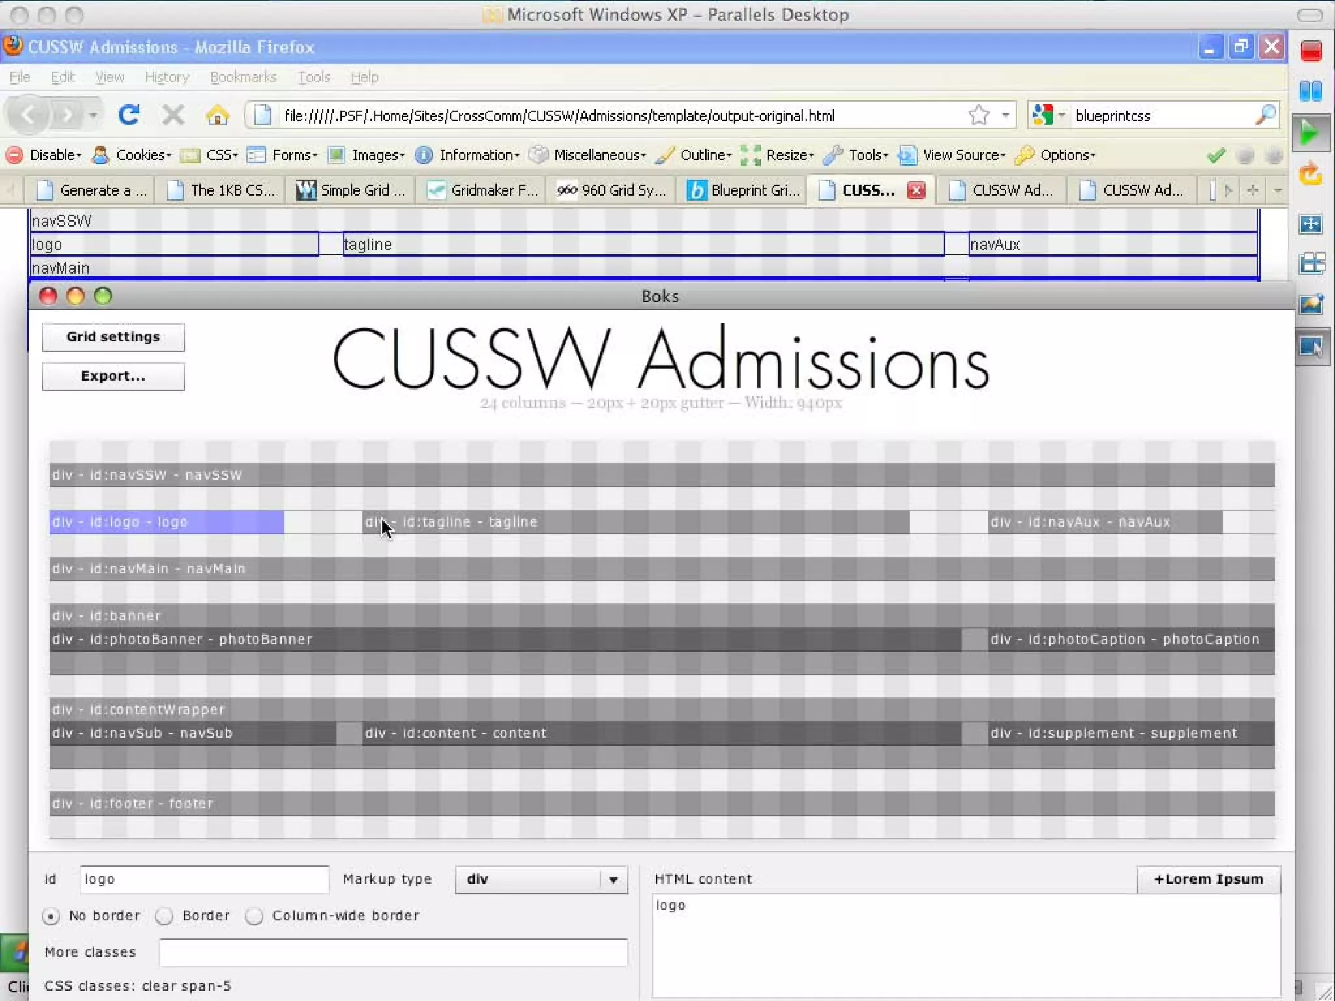Screen dimensions: 1335x1001
Task: Close the active CUSS tab with red X
Action: click(x=916, y=190)
